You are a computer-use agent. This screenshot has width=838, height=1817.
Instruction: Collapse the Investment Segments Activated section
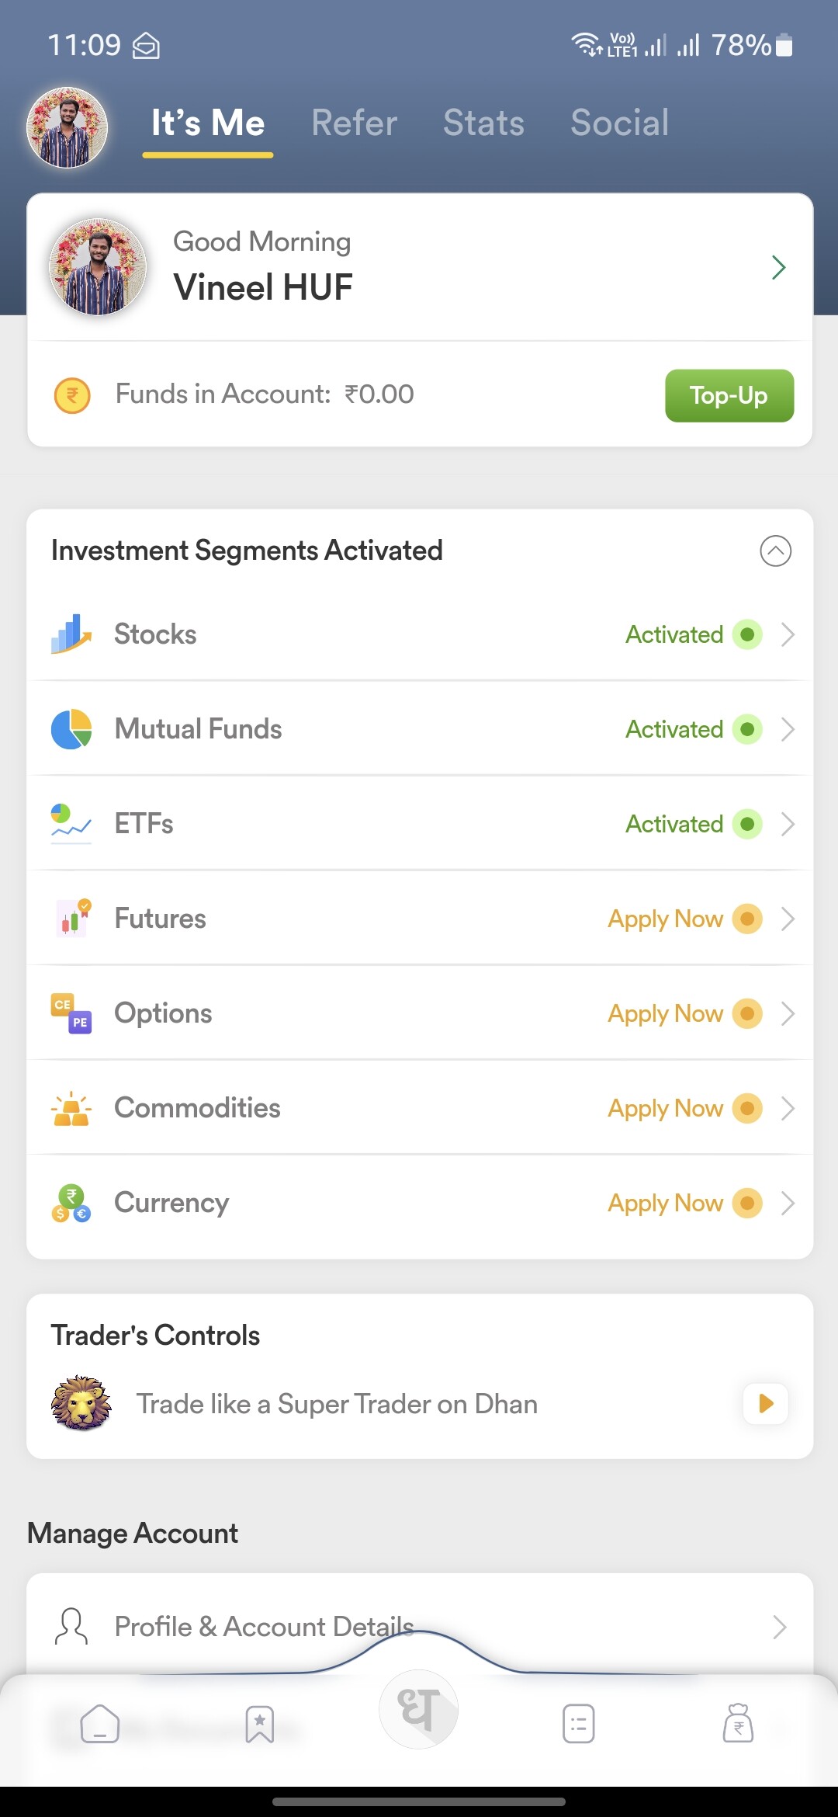click(x=775, y=551)
